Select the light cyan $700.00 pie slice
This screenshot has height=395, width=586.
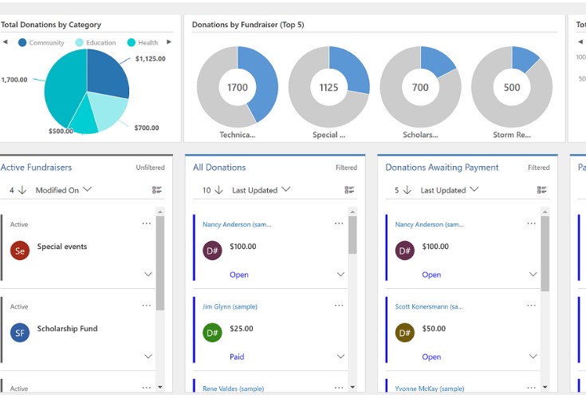[108, 110]
